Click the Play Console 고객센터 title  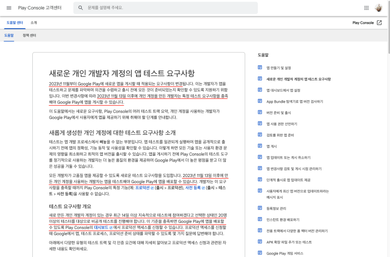pyautogui.click(x=39, y=8)
